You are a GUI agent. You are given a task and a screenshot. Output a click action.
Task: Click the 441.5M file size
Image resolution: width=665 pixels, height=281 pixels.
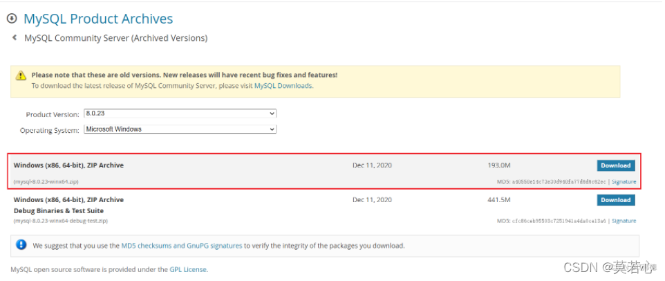[x=499, y=199]
